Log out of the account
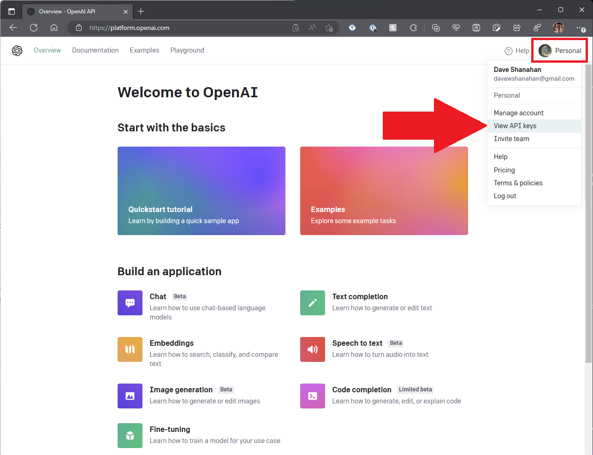The height and width of the screenshot is (455, 593). tap(534, 196)
